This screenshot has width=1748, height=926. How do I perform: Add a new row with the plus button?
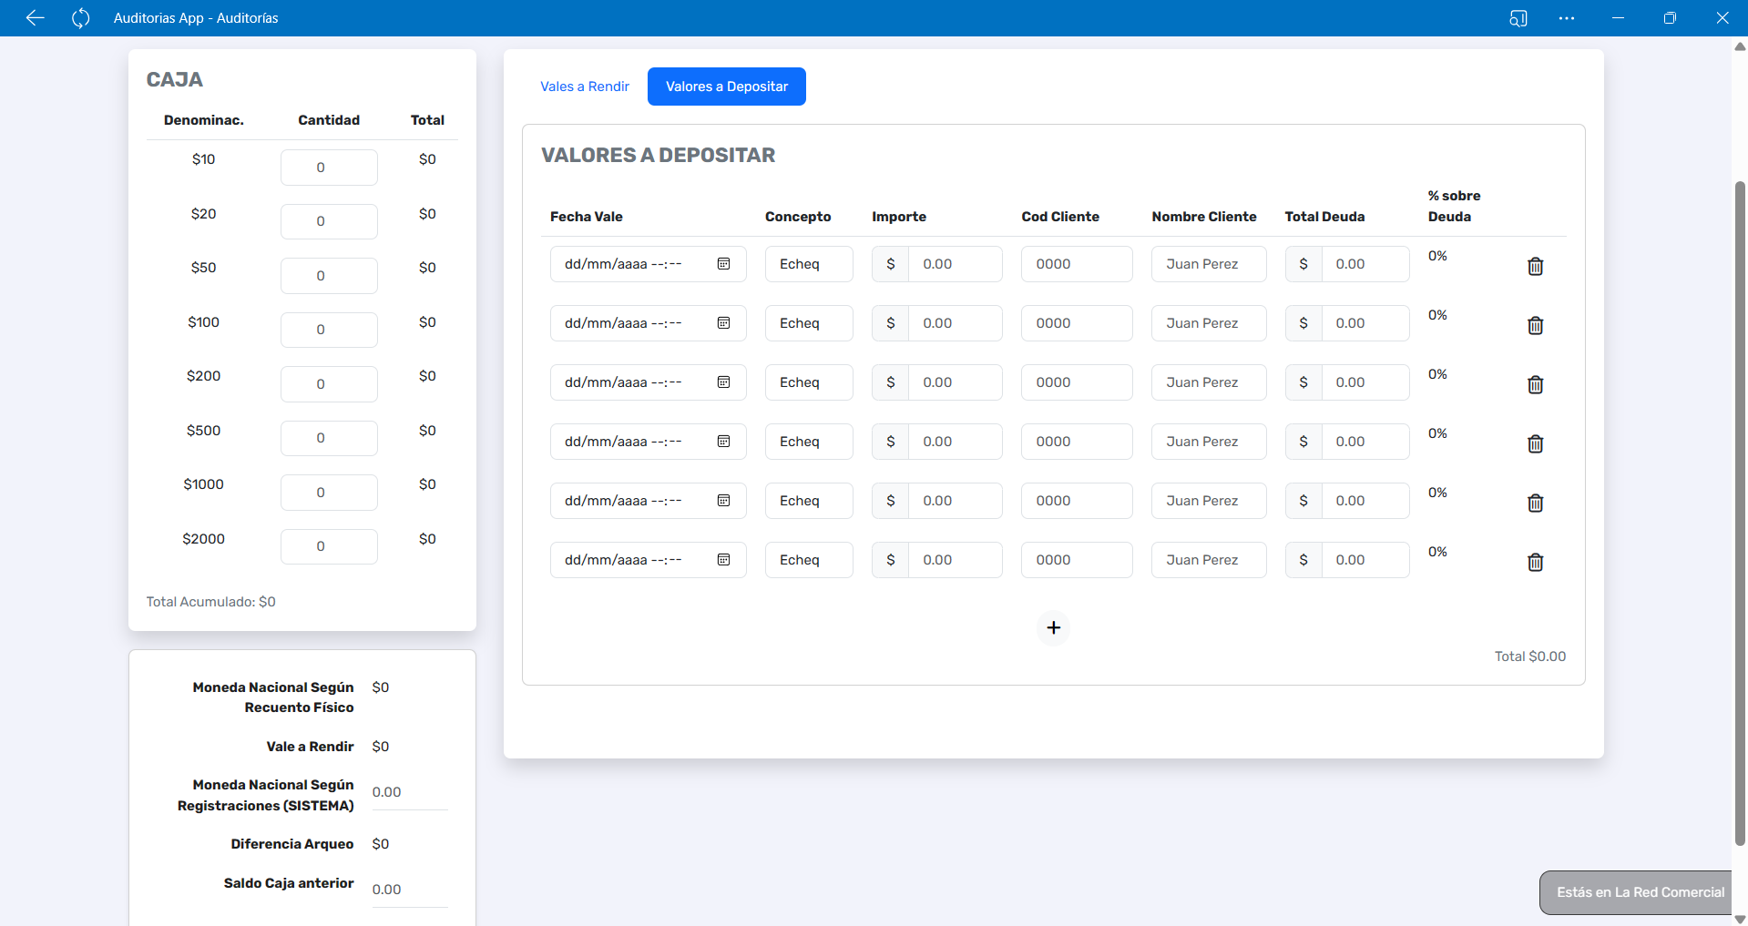[x=1053, y=627]
